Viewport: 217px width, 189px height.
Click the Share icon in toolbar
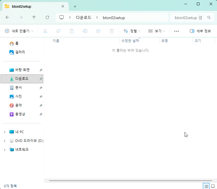(x=98, y=31)
